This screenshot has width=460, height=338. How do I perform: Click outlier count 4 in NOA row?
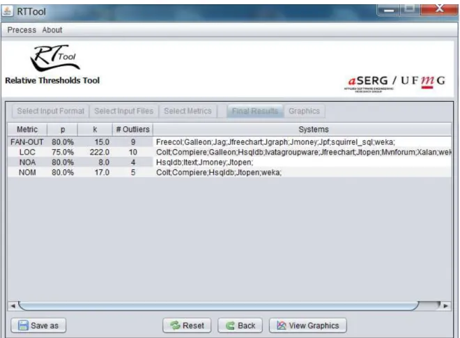tap(132, 162)
